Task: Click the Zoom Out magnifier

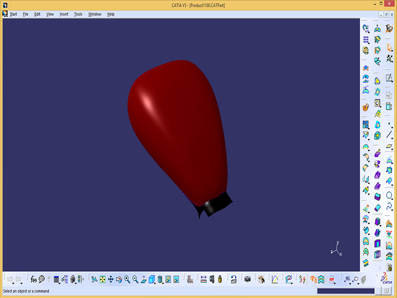Action: pos(135,280)
